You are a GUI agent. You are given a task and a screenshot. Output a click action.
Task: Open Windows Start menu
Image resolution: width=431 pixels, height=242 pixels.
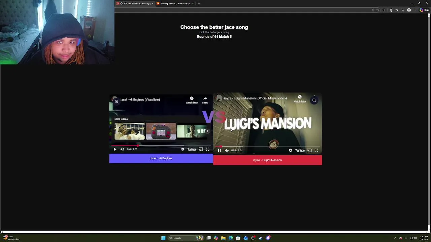click(163, 238)
